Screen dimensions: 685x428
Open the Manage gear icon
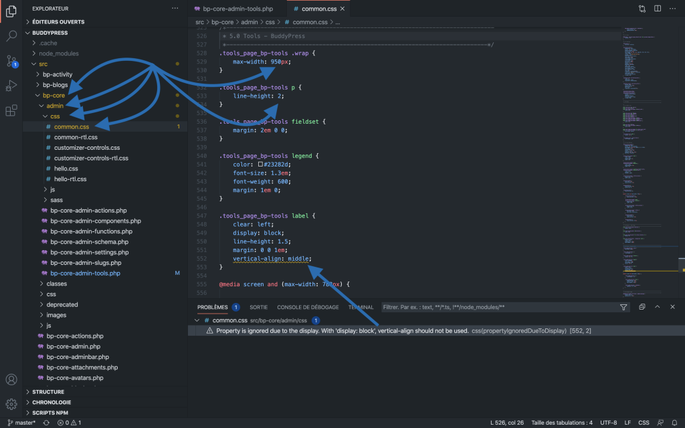click(x=11, y=405)
